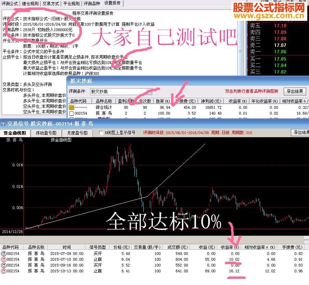Toggle K线图上显示信号 checkbox
Image resolution: width=309 pixels, height=285 pixels.
[x=101, y=133]
